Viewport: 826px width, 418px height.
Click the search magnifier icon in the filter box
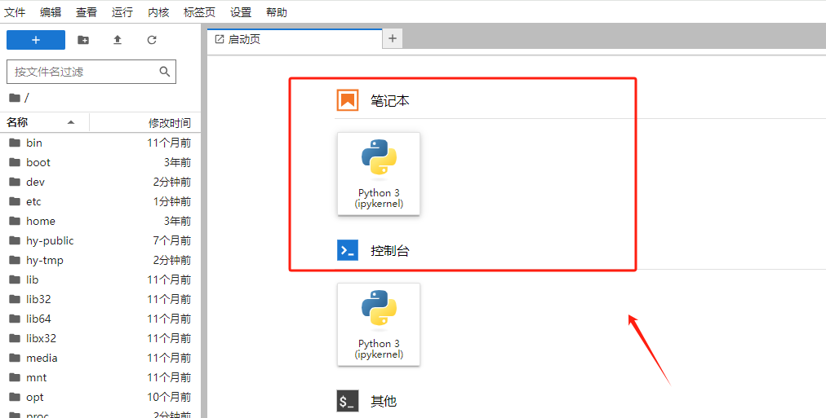coord(164,72)
